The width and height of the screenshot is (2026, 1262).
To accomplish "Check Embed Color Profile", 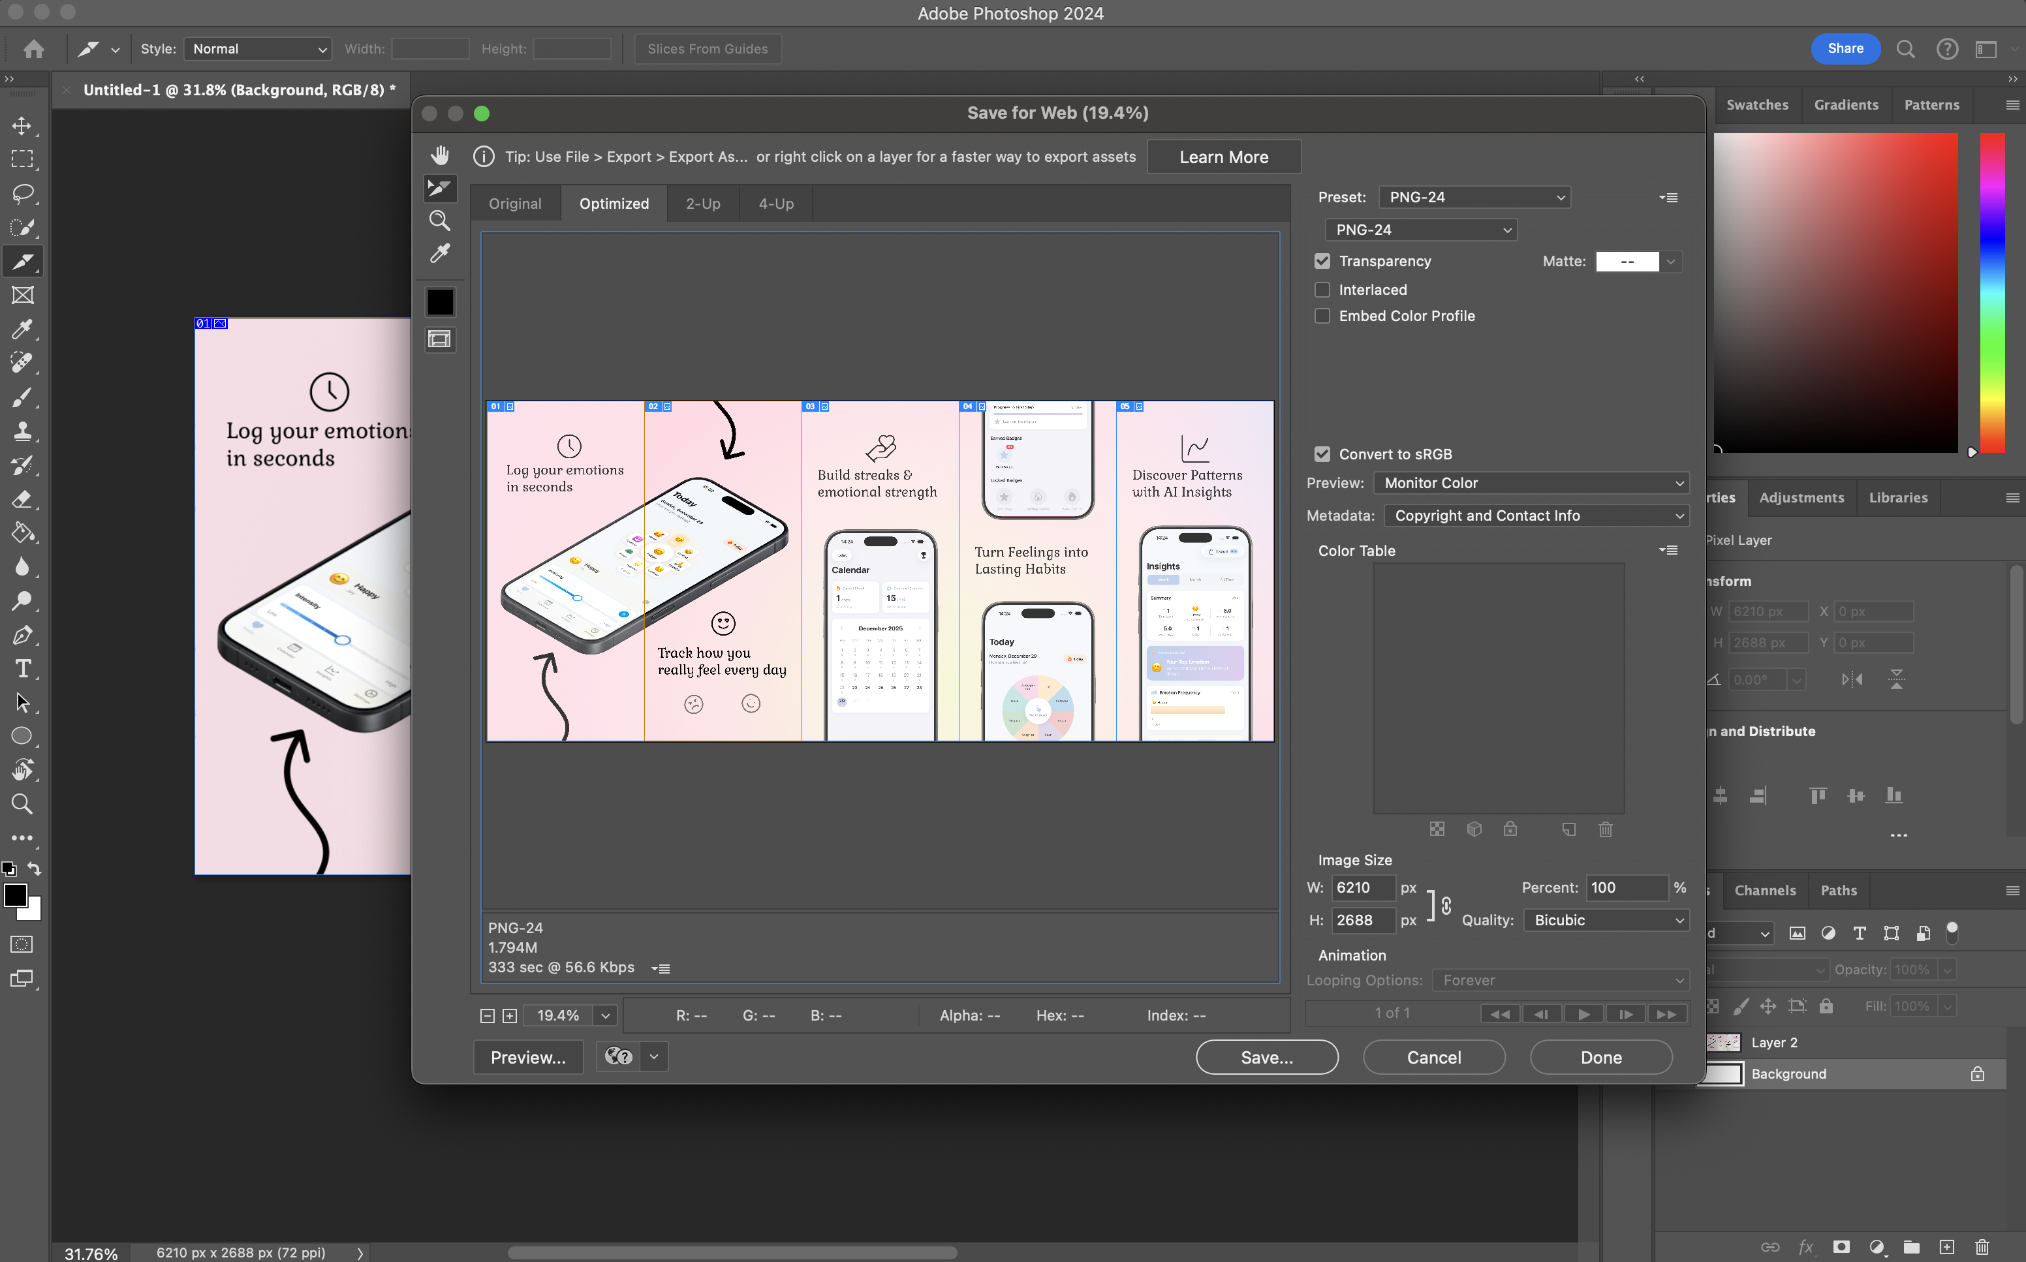I will (x=1322, y=316).
